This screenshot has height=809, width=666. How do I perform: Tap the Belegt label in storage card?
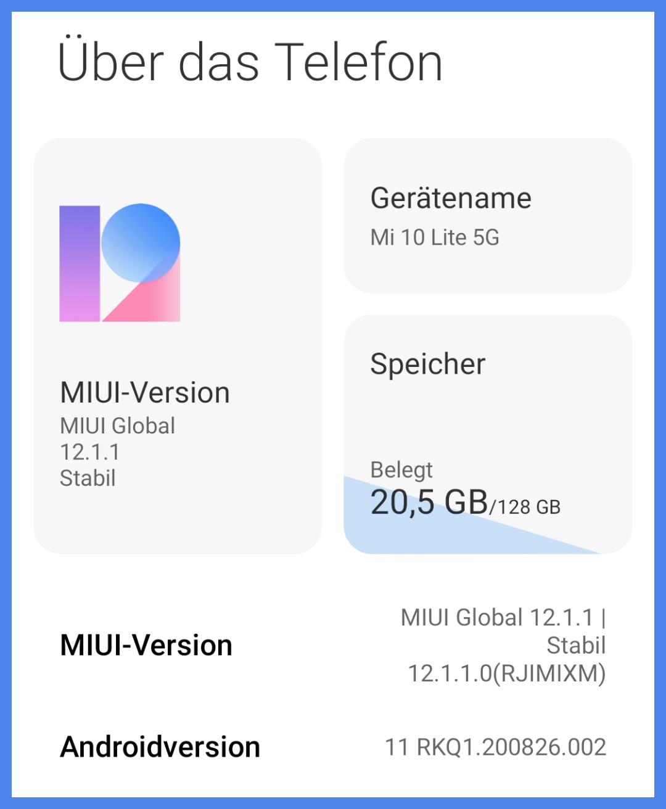click(x=401, y=470)
